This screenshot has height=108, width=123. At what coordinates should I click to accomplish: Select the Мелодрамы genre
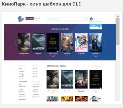[22, 94]
